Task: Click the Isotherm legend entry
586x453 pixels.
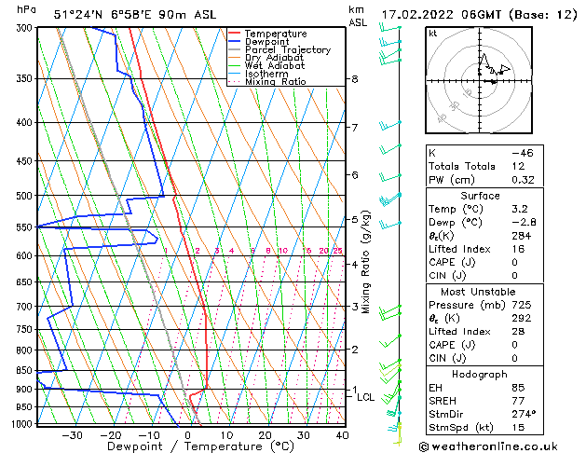Action: [x=266, y=74]
